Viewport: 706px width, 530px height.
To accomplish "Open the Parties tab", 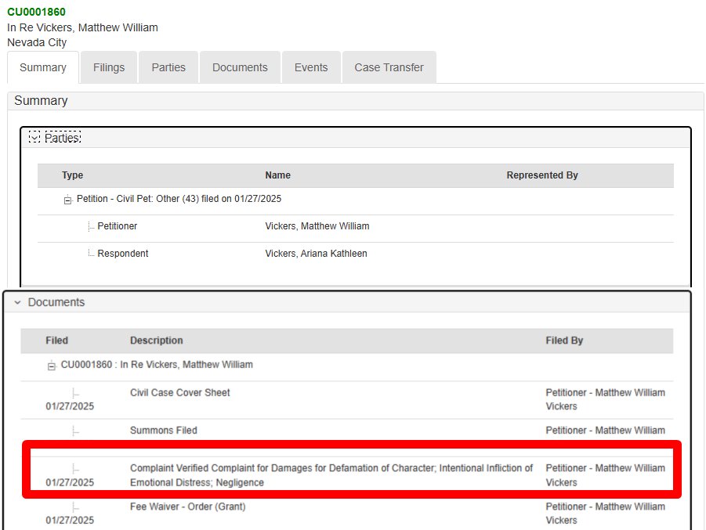I will coord(168,67).
